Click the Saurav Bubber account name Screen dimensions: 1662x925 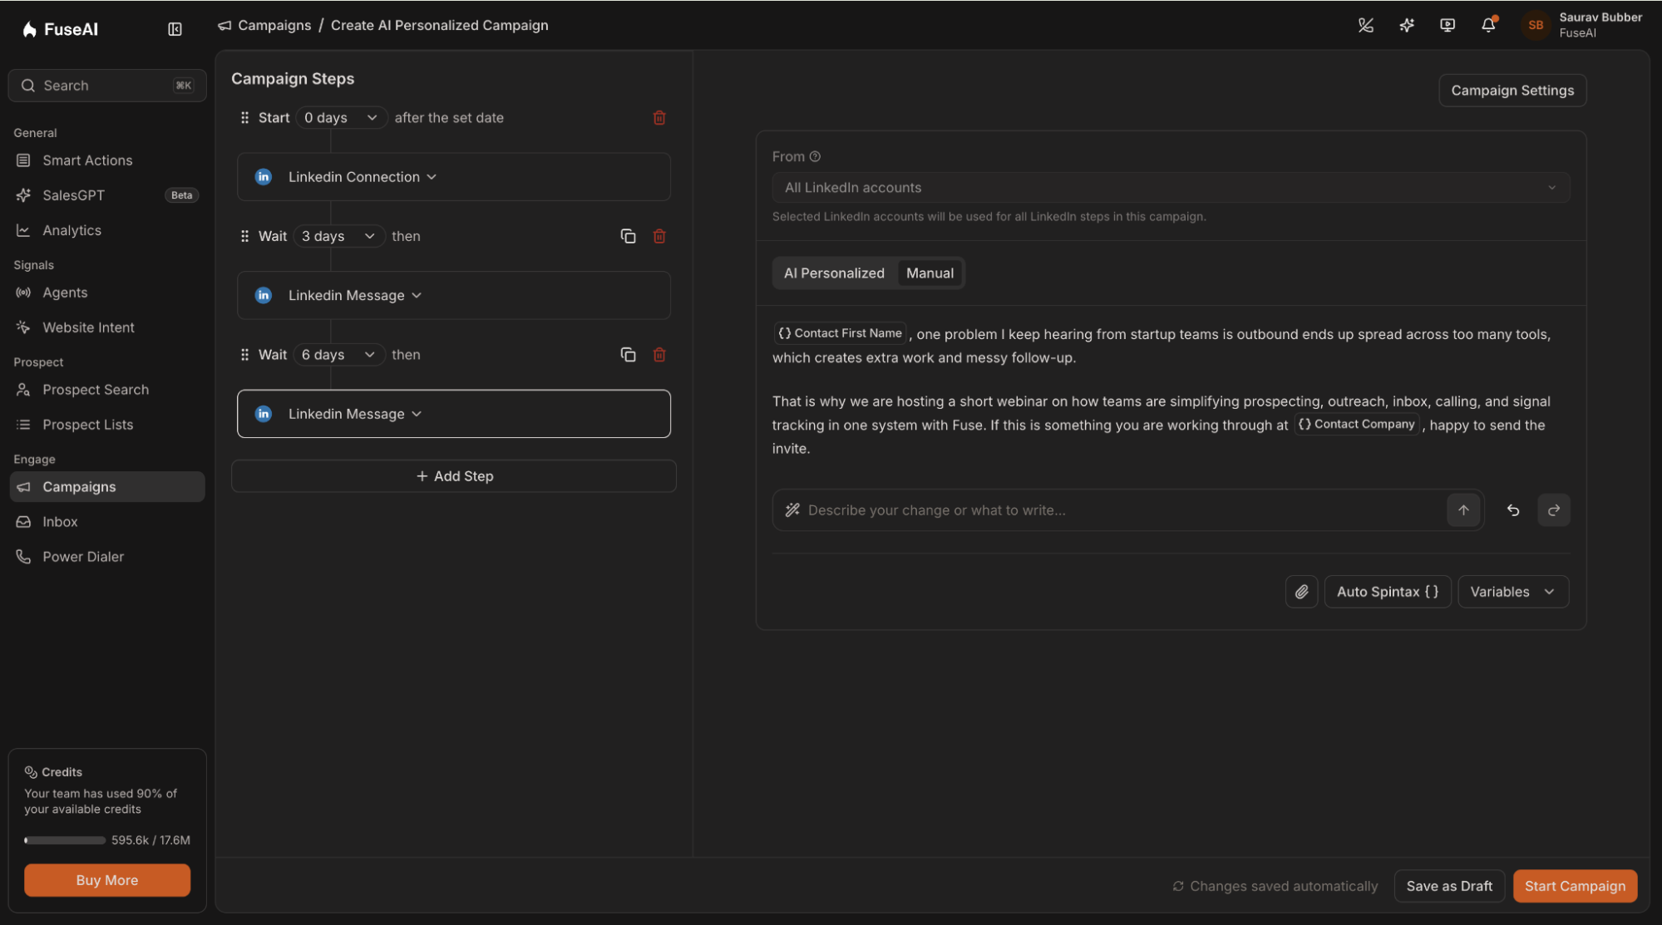1600,17
